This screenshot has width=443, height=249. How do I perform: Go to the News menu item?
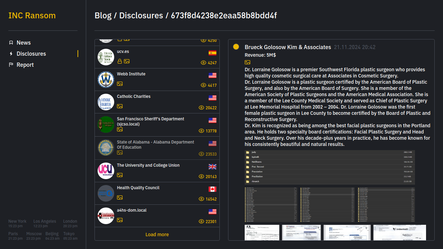click(24, 43)
